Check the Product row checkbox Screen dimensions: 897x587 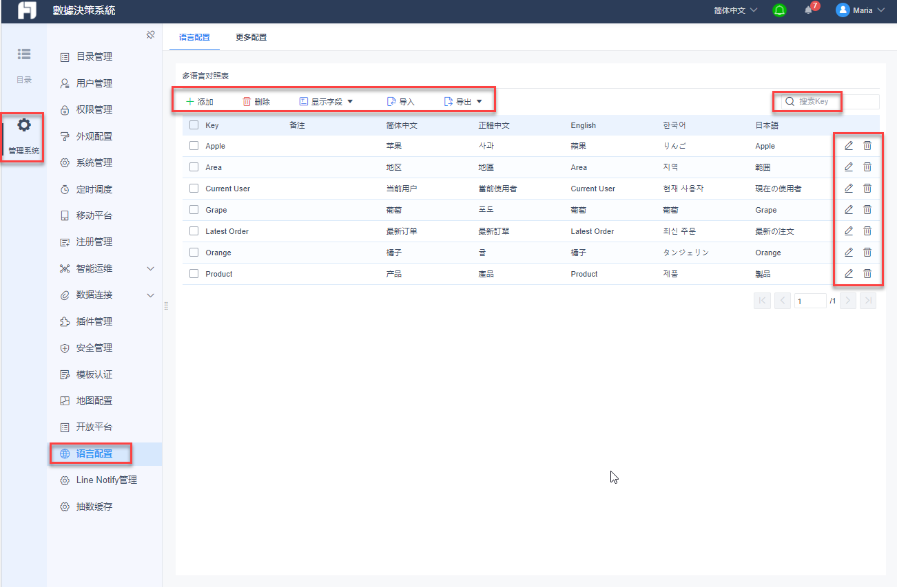coord(194,274)
